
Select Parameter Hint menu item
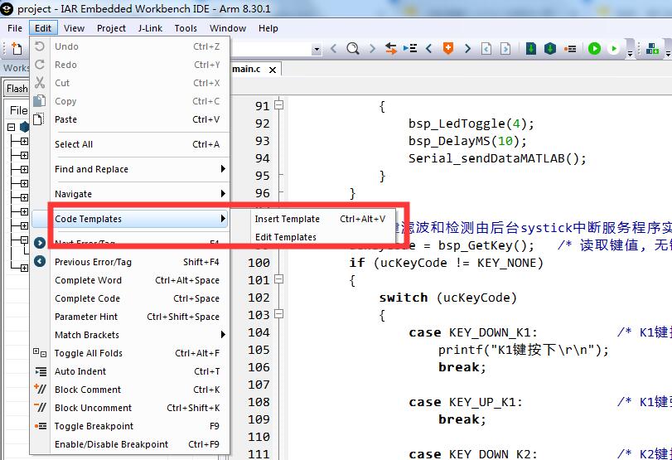[x=130, y=317]
